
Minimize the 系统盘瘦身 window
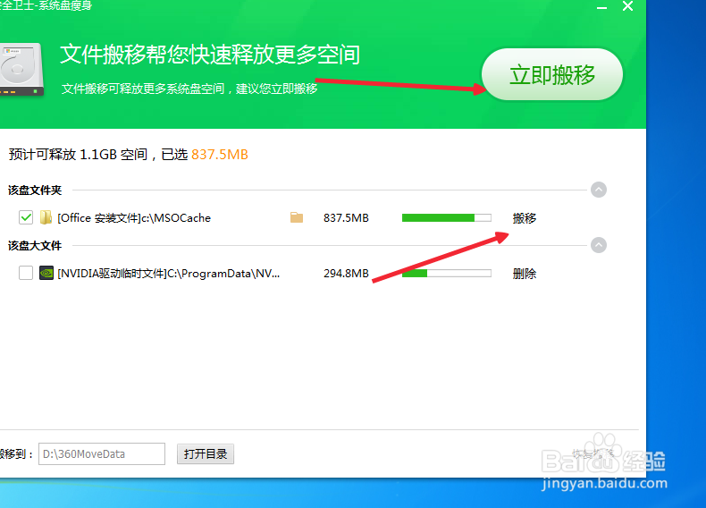(x=601, y=8)
